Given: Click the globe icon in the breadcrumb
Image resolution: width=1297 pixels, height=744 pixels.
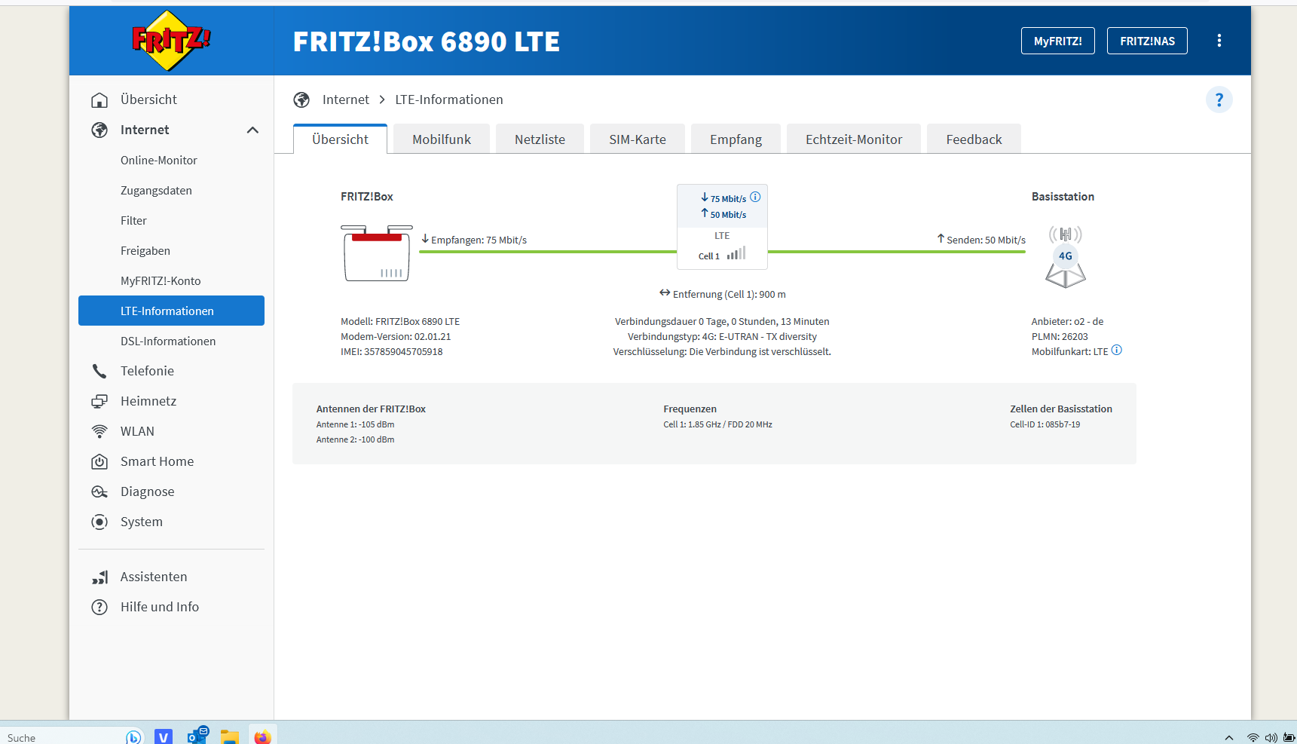Looking at the screenshot, I should [x=301, y=100].
